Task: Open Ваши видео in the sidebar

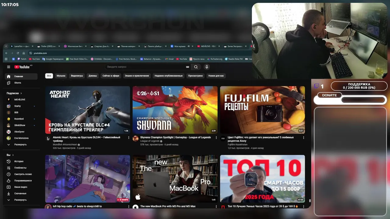Action: click(21, 187)
